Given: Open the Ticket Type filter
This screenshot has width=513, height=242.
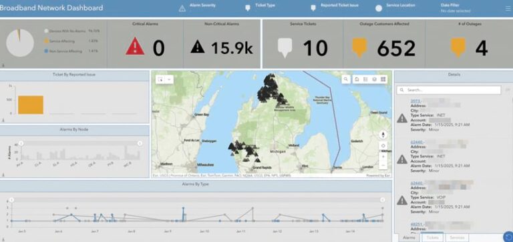Looking at the screenshot, I should 261,8.
